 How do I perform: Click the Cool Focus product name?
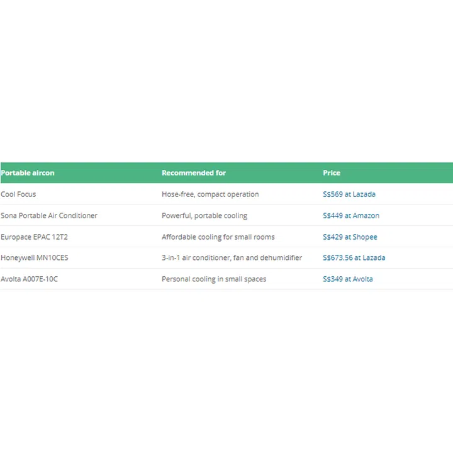point(18,194)
